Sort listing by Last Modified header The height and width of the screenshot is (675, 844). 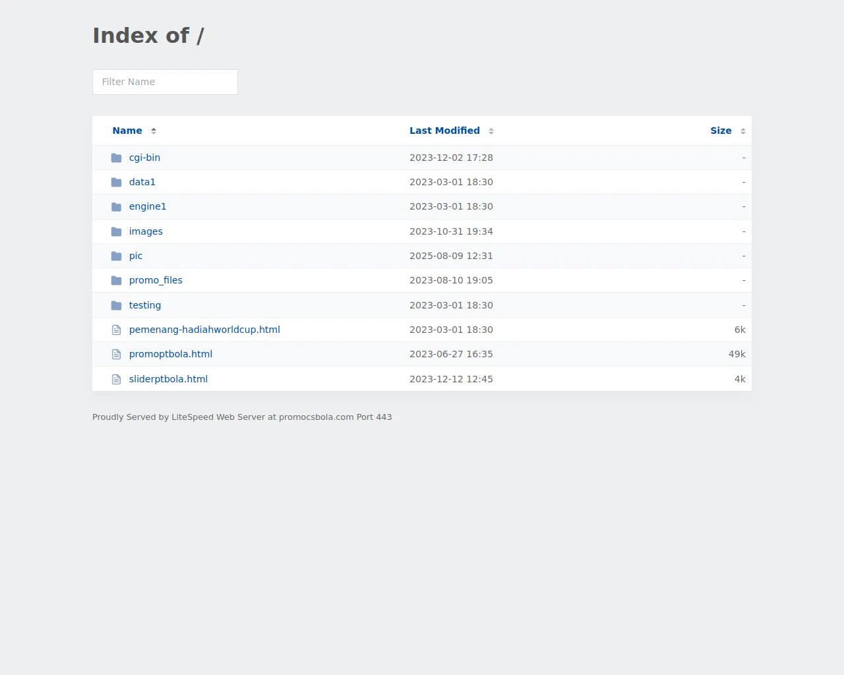pyautogui.click(x=444, y=131)
